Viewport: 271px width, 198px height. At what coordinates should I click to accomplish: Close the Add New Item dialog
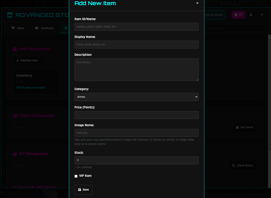pyautogui.click(x=197, y=3)
